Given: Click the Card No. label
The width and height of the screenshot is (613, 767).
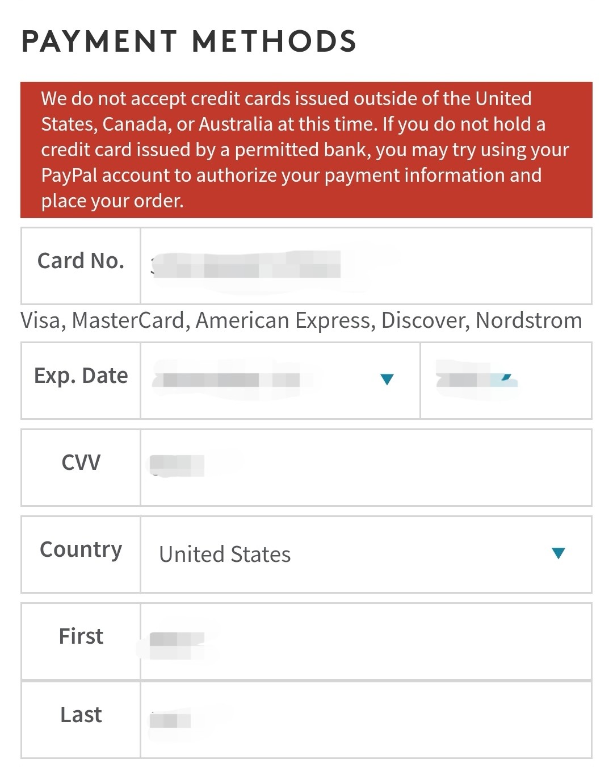Looking at the screenshot, I should pyautogui.click(x=81, y=261).
